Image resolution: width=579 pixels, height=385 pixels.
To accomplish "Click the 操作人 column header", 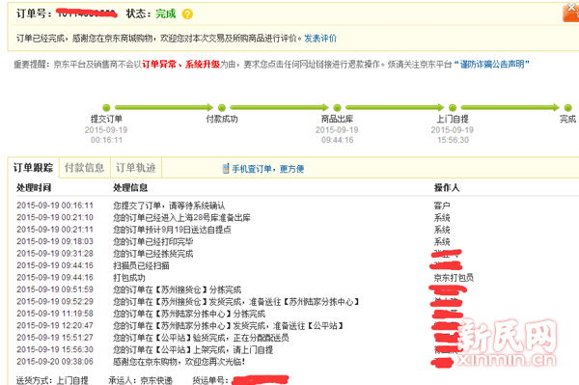I will [x=447, y=188].
